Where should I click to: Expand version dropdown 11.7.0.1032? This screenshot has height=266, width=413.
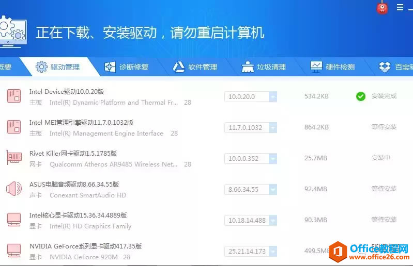pyautogui.click(x=273, y=128)
